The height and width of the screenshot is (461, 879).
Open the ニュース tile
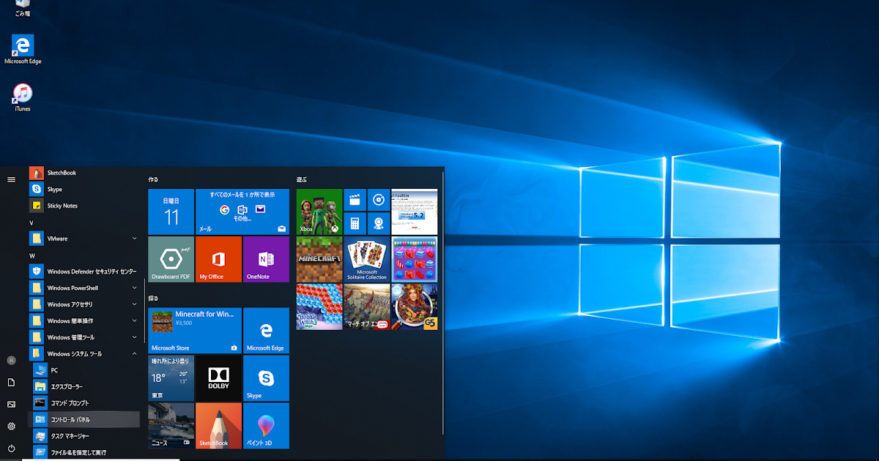pos(171,426)
